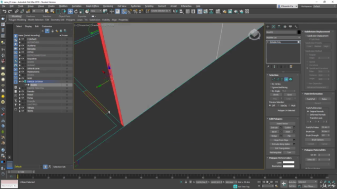Viewport: 337px width, 189px height.
Task: Enable the By Angle checkbox
Action: pos(271,91)
